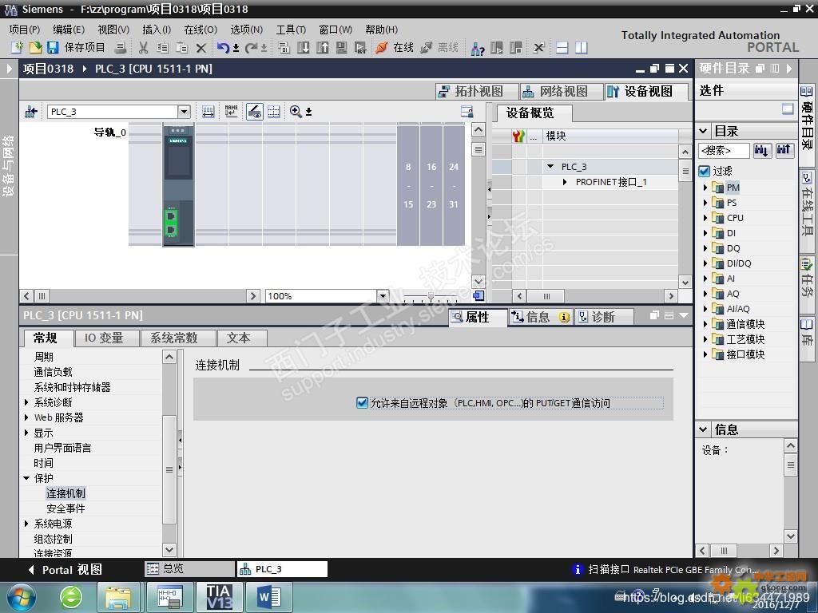
Task: Open the 在线(O) menu
Action: click(201, 30)
